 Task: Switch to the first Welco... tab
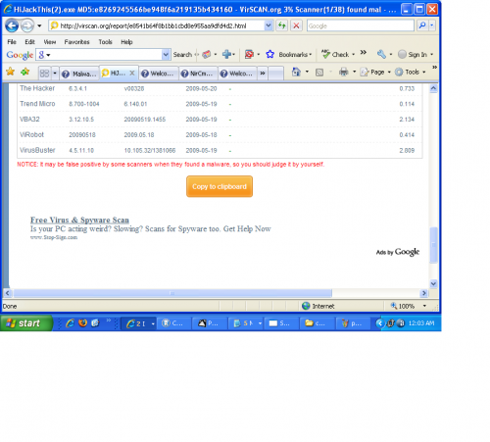click(x=159, y=74)
